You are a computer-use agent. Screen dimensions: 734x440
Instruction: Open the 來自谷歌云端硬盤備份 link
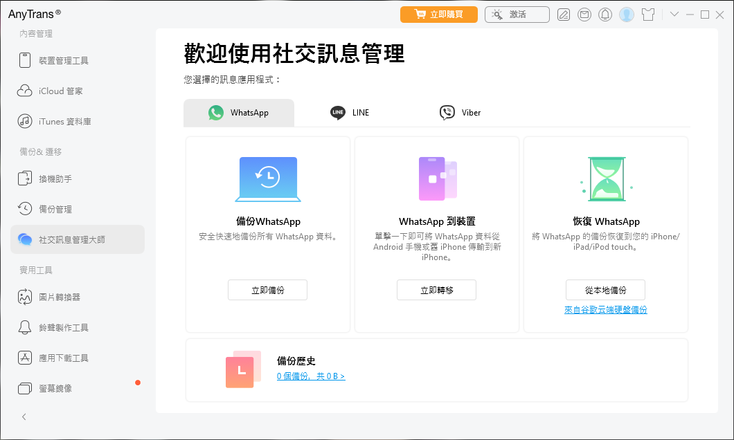[x=605, y=309]
